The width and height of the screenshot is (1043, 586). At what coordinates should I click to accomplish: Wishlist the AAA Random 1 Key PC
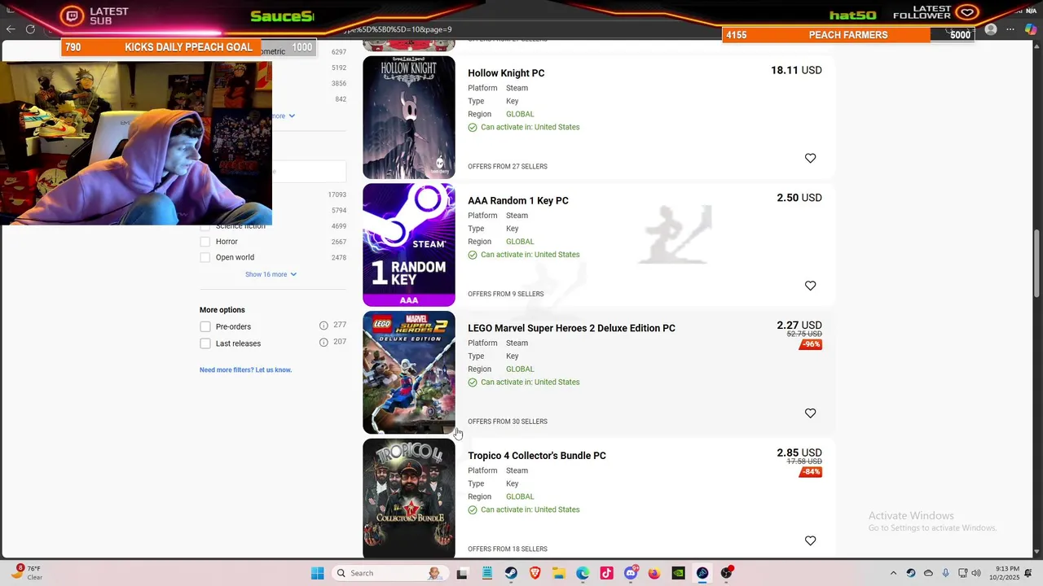point(810,286)
